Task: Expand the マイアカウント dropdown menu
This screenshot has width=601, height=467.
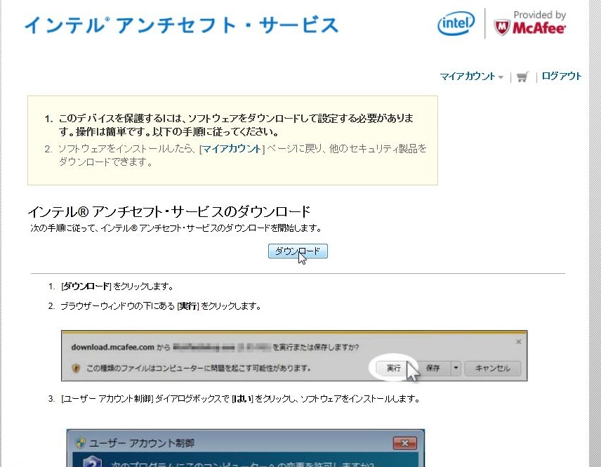Action: [471, 77]
